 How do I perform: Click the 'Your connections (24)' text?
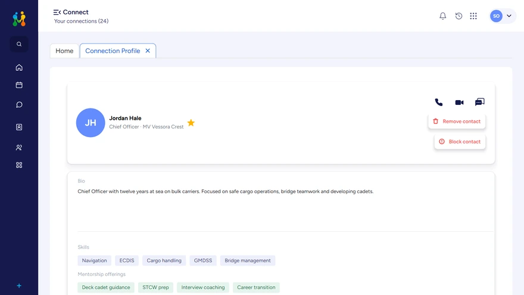(x=81, y=21)
